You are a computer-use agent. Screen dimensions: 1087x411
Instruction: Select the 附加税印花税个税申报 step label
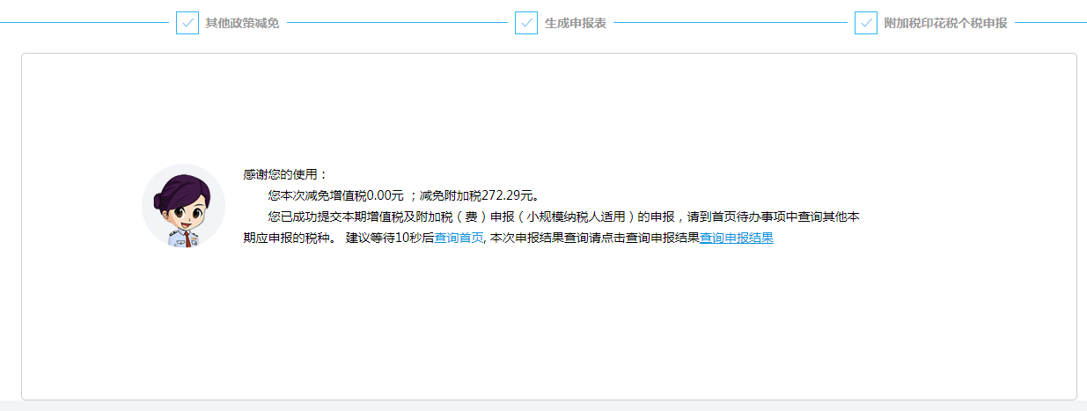coord(945,23)
